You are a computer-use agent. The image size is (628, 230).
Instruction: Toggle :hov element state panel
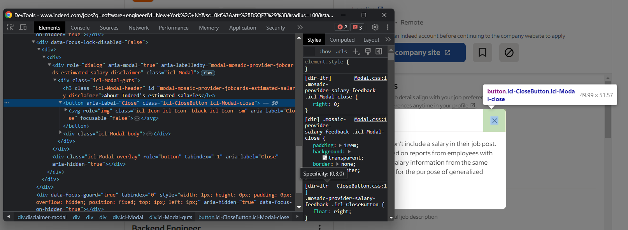pyautogui.click(x=325, y=51)
